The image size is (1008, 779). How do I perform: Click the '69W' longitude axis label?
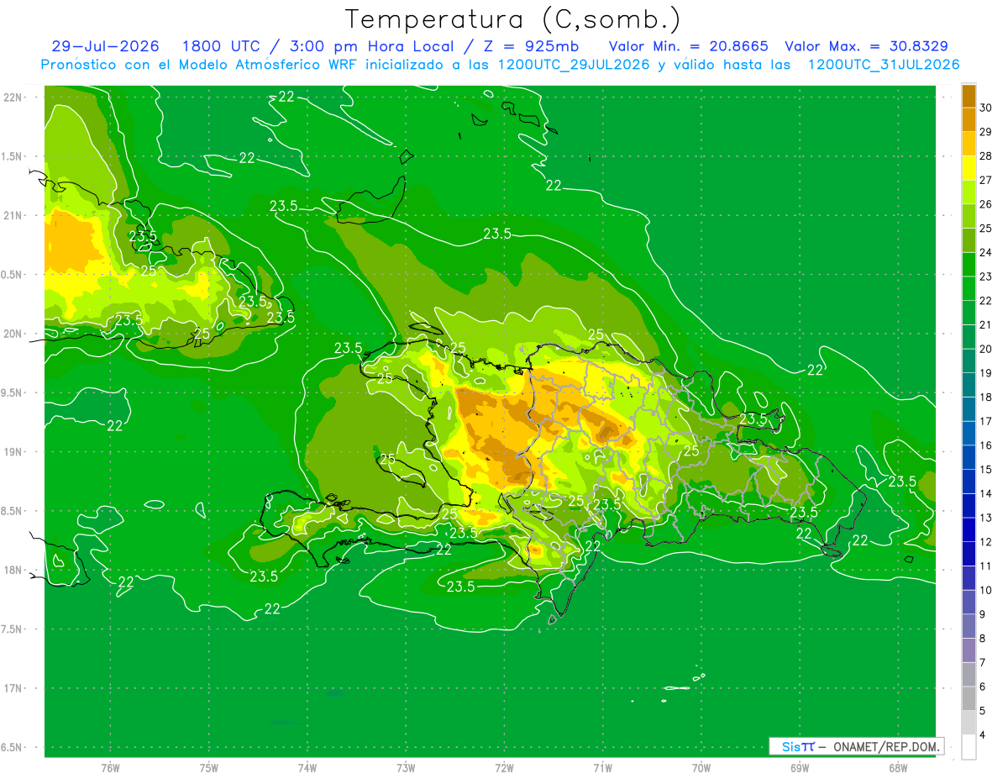tap(800, 768)
